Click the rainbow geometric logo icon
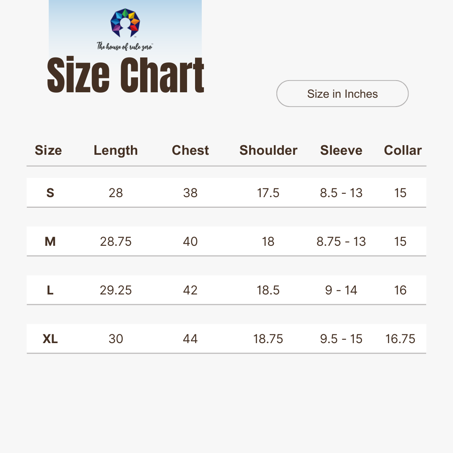Image resolution: width=453 pixels, height=453 pixels. (x=125, y=23)
